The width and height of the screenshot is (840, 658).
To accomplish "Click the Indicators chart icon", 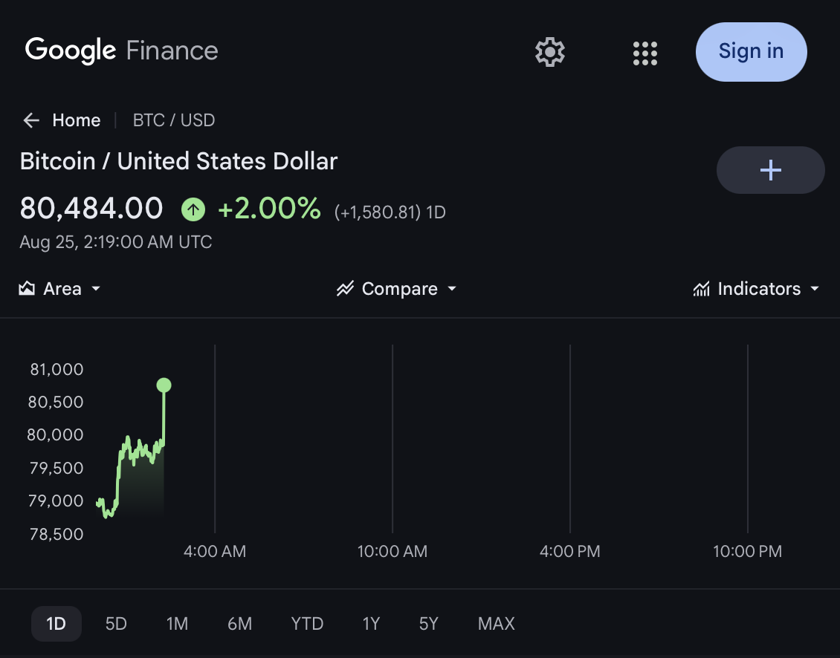I will (701, 289).
